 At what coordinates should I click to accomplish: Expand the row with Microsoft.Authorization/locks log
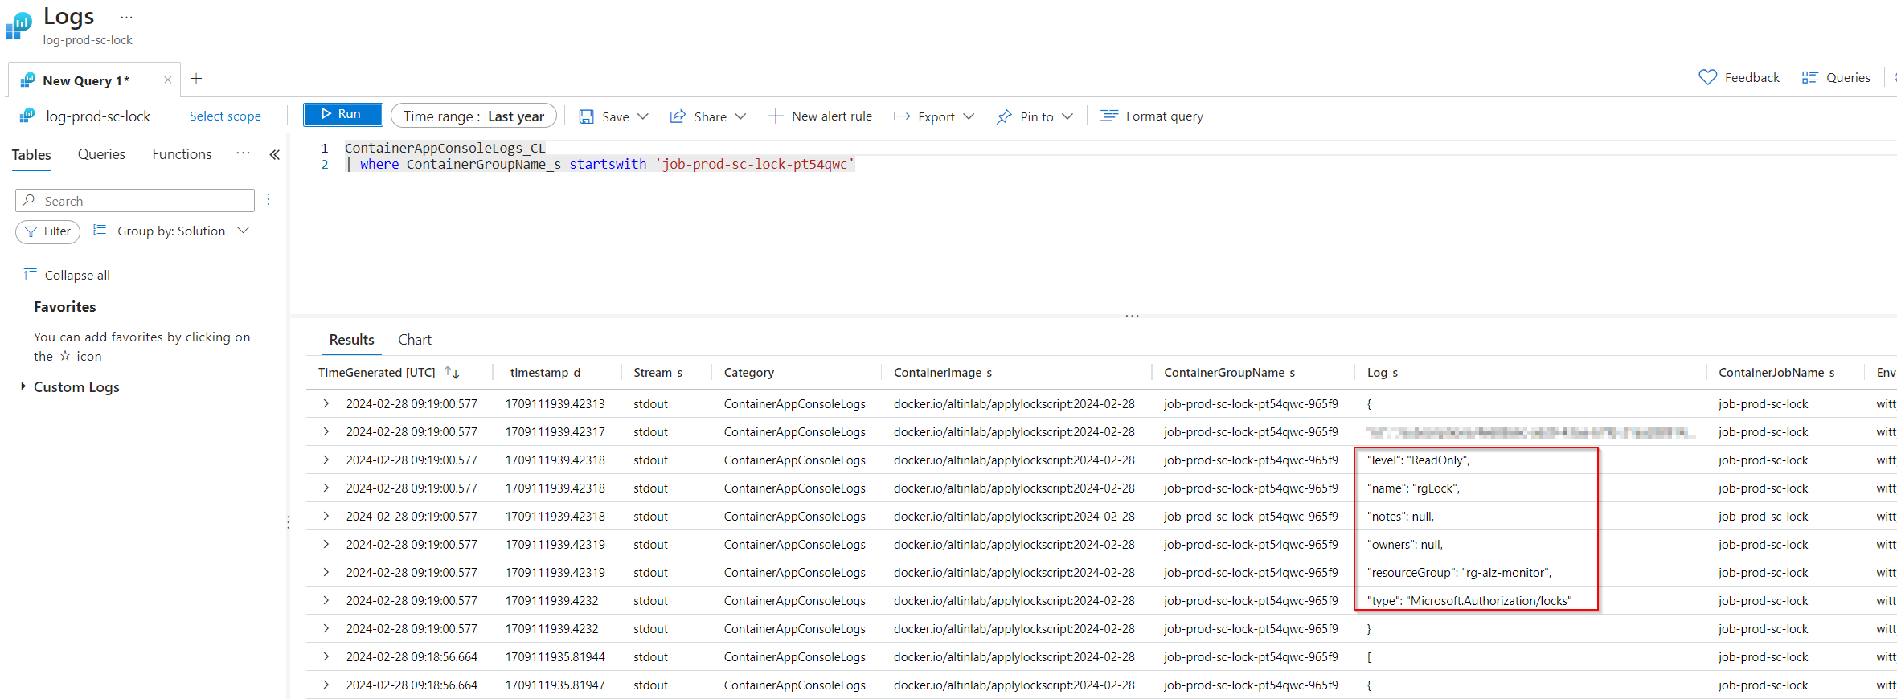click(x=326, y=600)
